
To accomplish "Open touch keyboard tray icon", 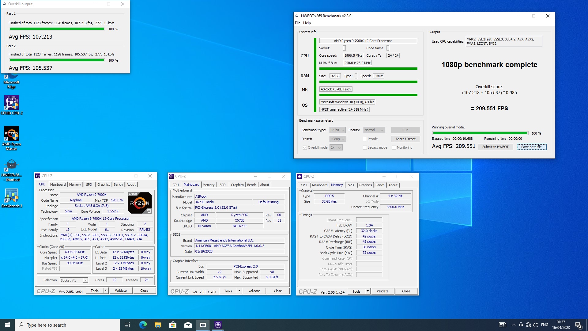I will point(503,325).
